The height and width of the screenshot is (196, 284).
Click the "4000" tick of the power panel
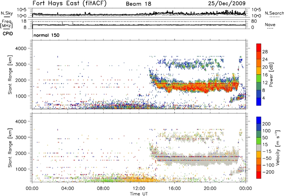click(21, 48)
